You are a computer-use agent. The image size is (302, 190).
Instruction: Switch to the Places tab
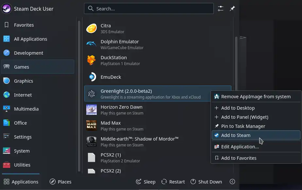(x=60, y=182)
